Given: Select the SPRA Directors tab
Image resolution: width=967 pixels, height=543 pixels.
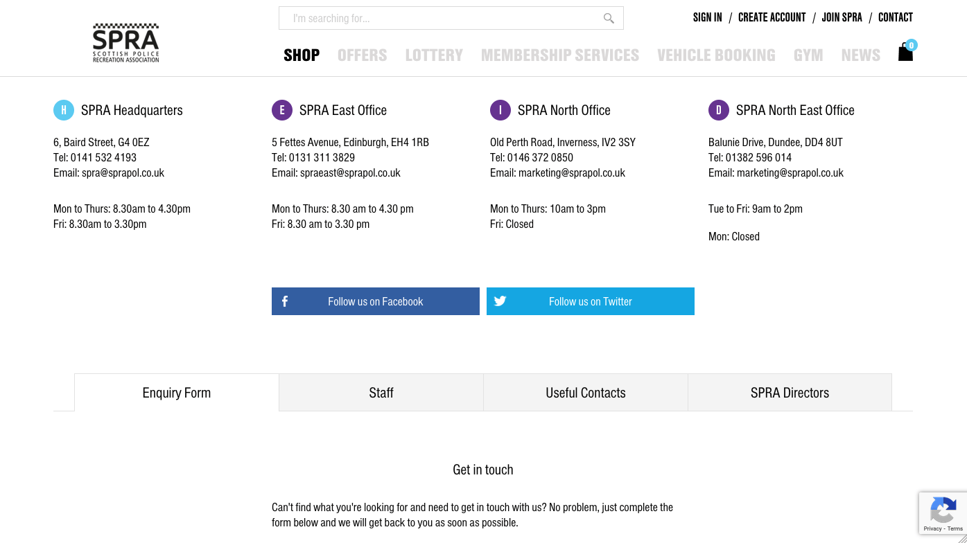Looking at the screenshot, I should pos(790,393).
